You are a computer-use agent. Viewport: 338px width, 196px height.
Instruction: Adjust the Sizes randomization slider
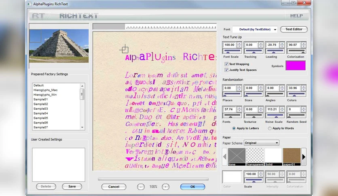tap(253, 94)
